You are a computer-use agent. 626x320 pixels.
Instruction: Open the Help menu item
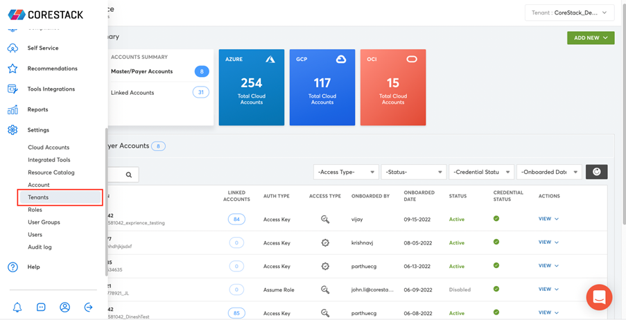(33, 267)
